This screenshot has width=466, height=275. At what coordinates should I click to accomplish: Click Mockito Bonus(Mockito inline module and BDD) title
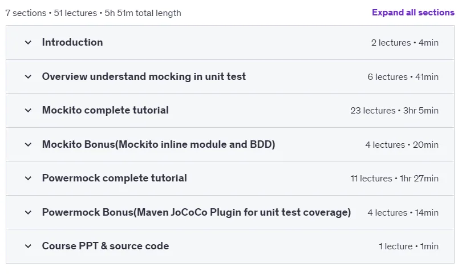(x=159, y=144)
